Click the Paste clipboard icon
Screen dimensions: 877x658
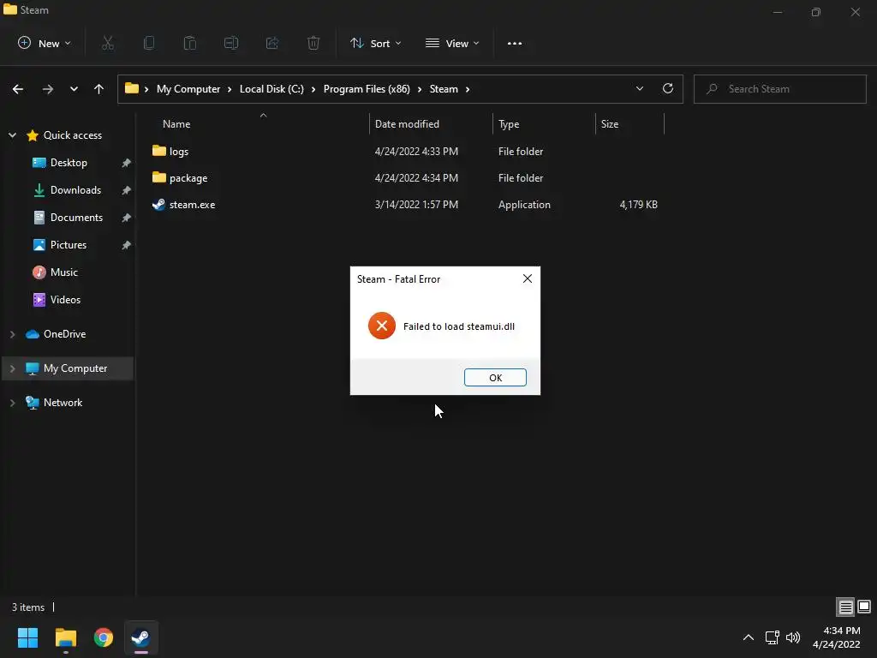[190, 43]
